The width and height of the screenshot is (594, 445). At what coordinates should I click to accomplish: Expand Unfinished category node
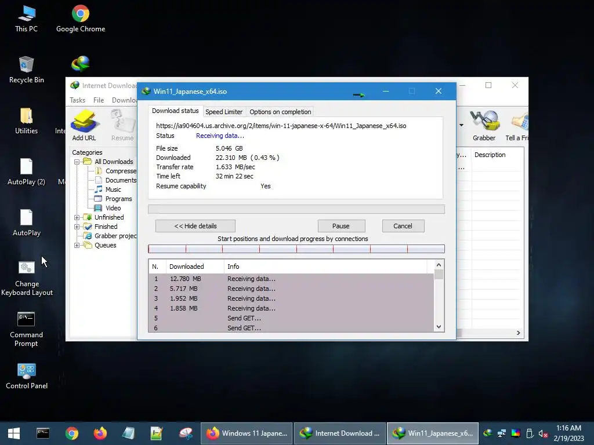(77, 218)
